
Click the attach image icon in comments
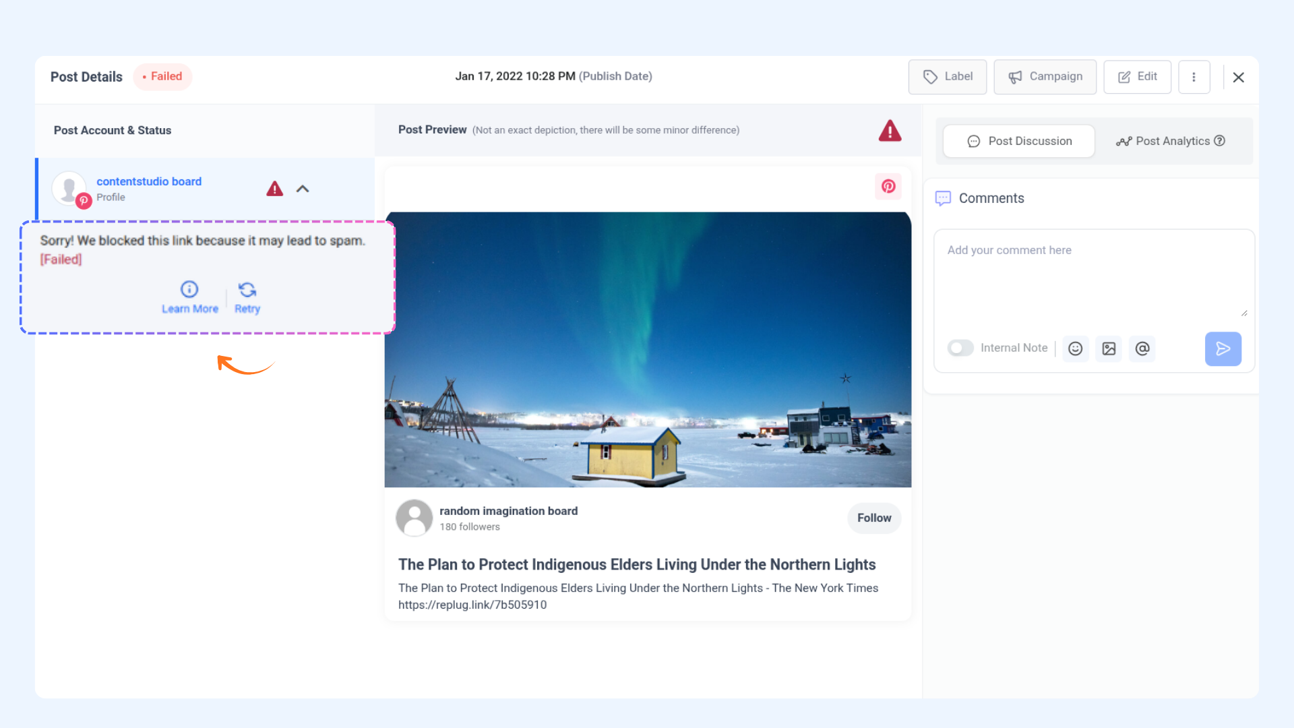tap(1109, 348)
